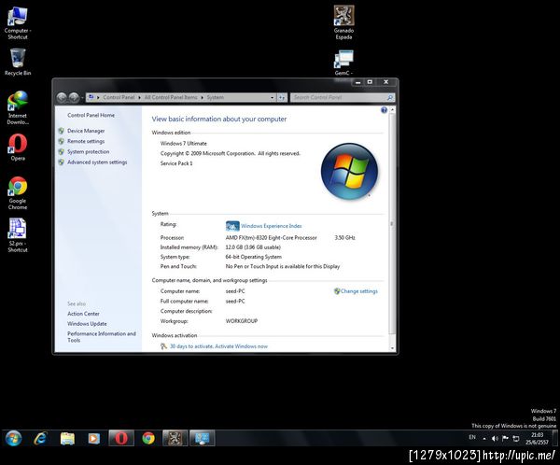
Task: Select the Google Chrome desktop shortcut
Action: pos(18,193)
